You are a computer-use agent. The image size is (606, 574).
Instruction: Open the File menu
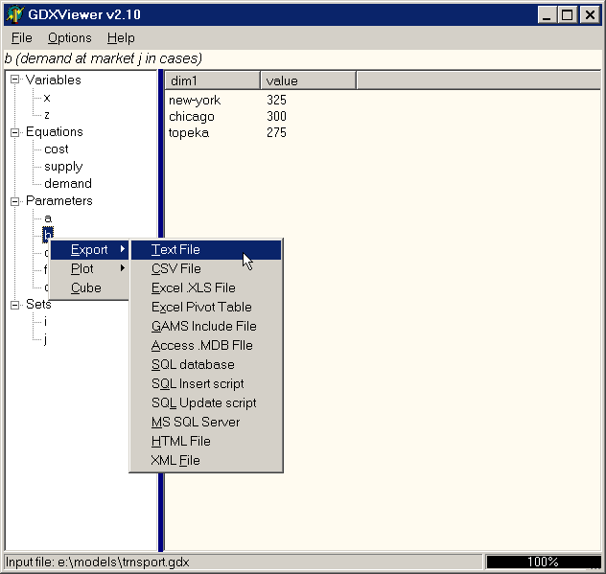point(21,37)
